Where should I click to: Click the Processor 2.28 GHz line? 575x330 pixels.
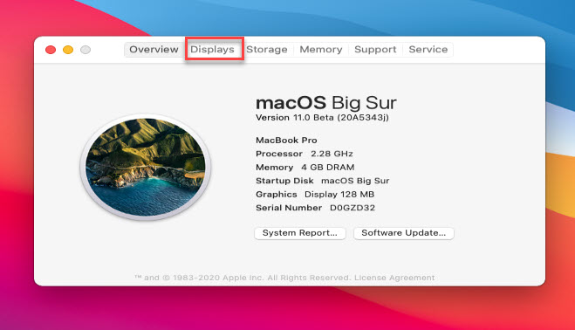[305, 154]
